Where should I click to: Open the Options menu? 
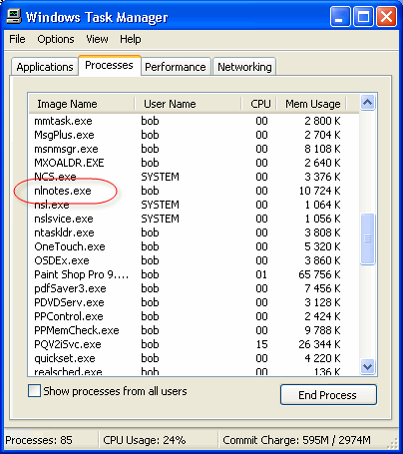click(56, 39)
